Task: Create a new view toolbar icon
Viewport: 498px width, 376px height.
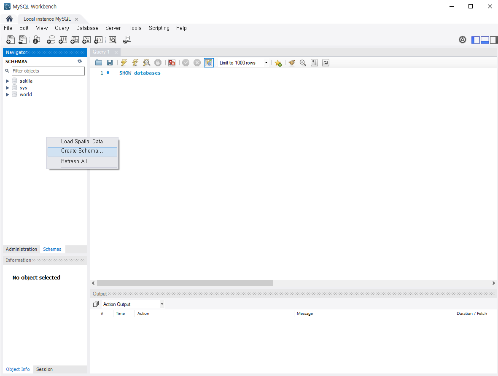Action: 75,40
